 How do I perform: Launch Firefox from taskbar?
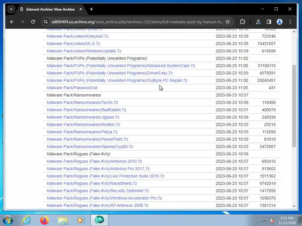pyautogui.click(x=44, y=220)
